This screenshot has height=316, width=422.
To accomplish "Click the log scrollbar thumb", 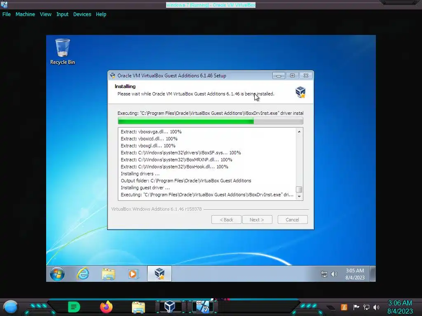I will (299, 189).
